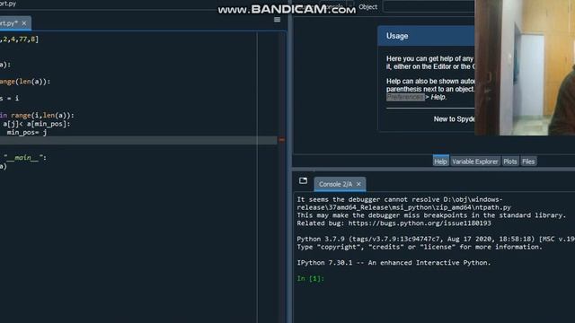Click the Preferences link in Help text
The height and width of the screenshot is (323, 575).
[x=405, y=97]
